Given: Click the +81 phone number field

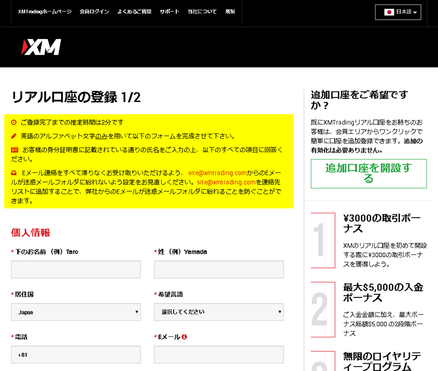Looking at the screenshot, I should [x=76, y=354].
